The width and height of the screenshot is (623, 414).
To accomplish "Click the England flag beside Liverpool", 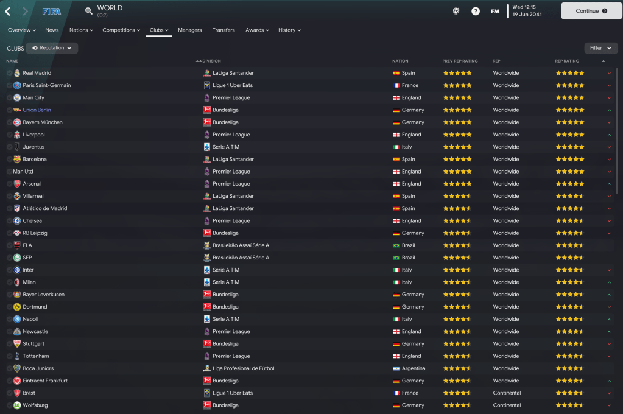I will (x=396, y=135).
